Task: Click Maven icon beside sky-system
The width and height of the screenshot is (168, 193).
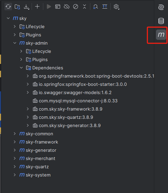Action: coord(22,175)
